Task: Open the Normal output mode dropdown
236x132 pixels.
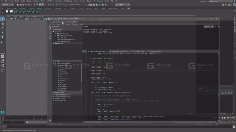Action: [x=209, y=27]
